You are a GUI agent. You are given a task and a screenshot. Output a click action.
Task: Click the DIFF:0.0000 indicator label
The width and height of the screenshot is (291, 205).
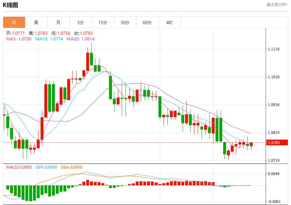46,167
